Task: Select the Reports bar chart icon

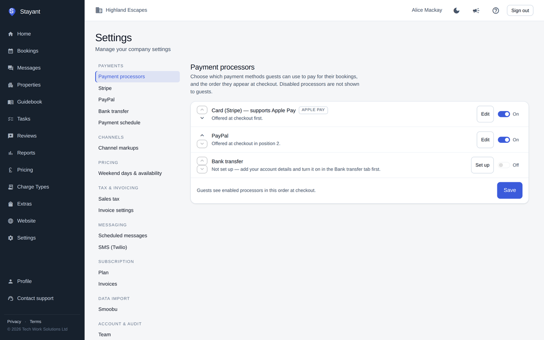Action: click(10, 153)
